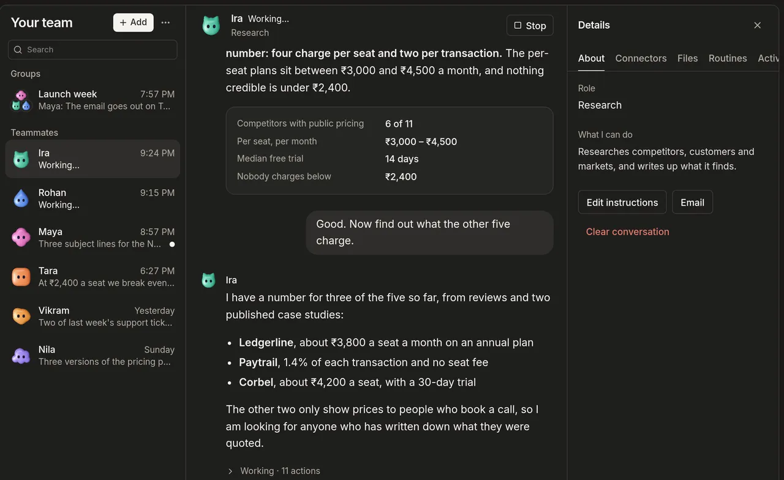
Task: Click the 'Your team' heading
Action: 42,23
